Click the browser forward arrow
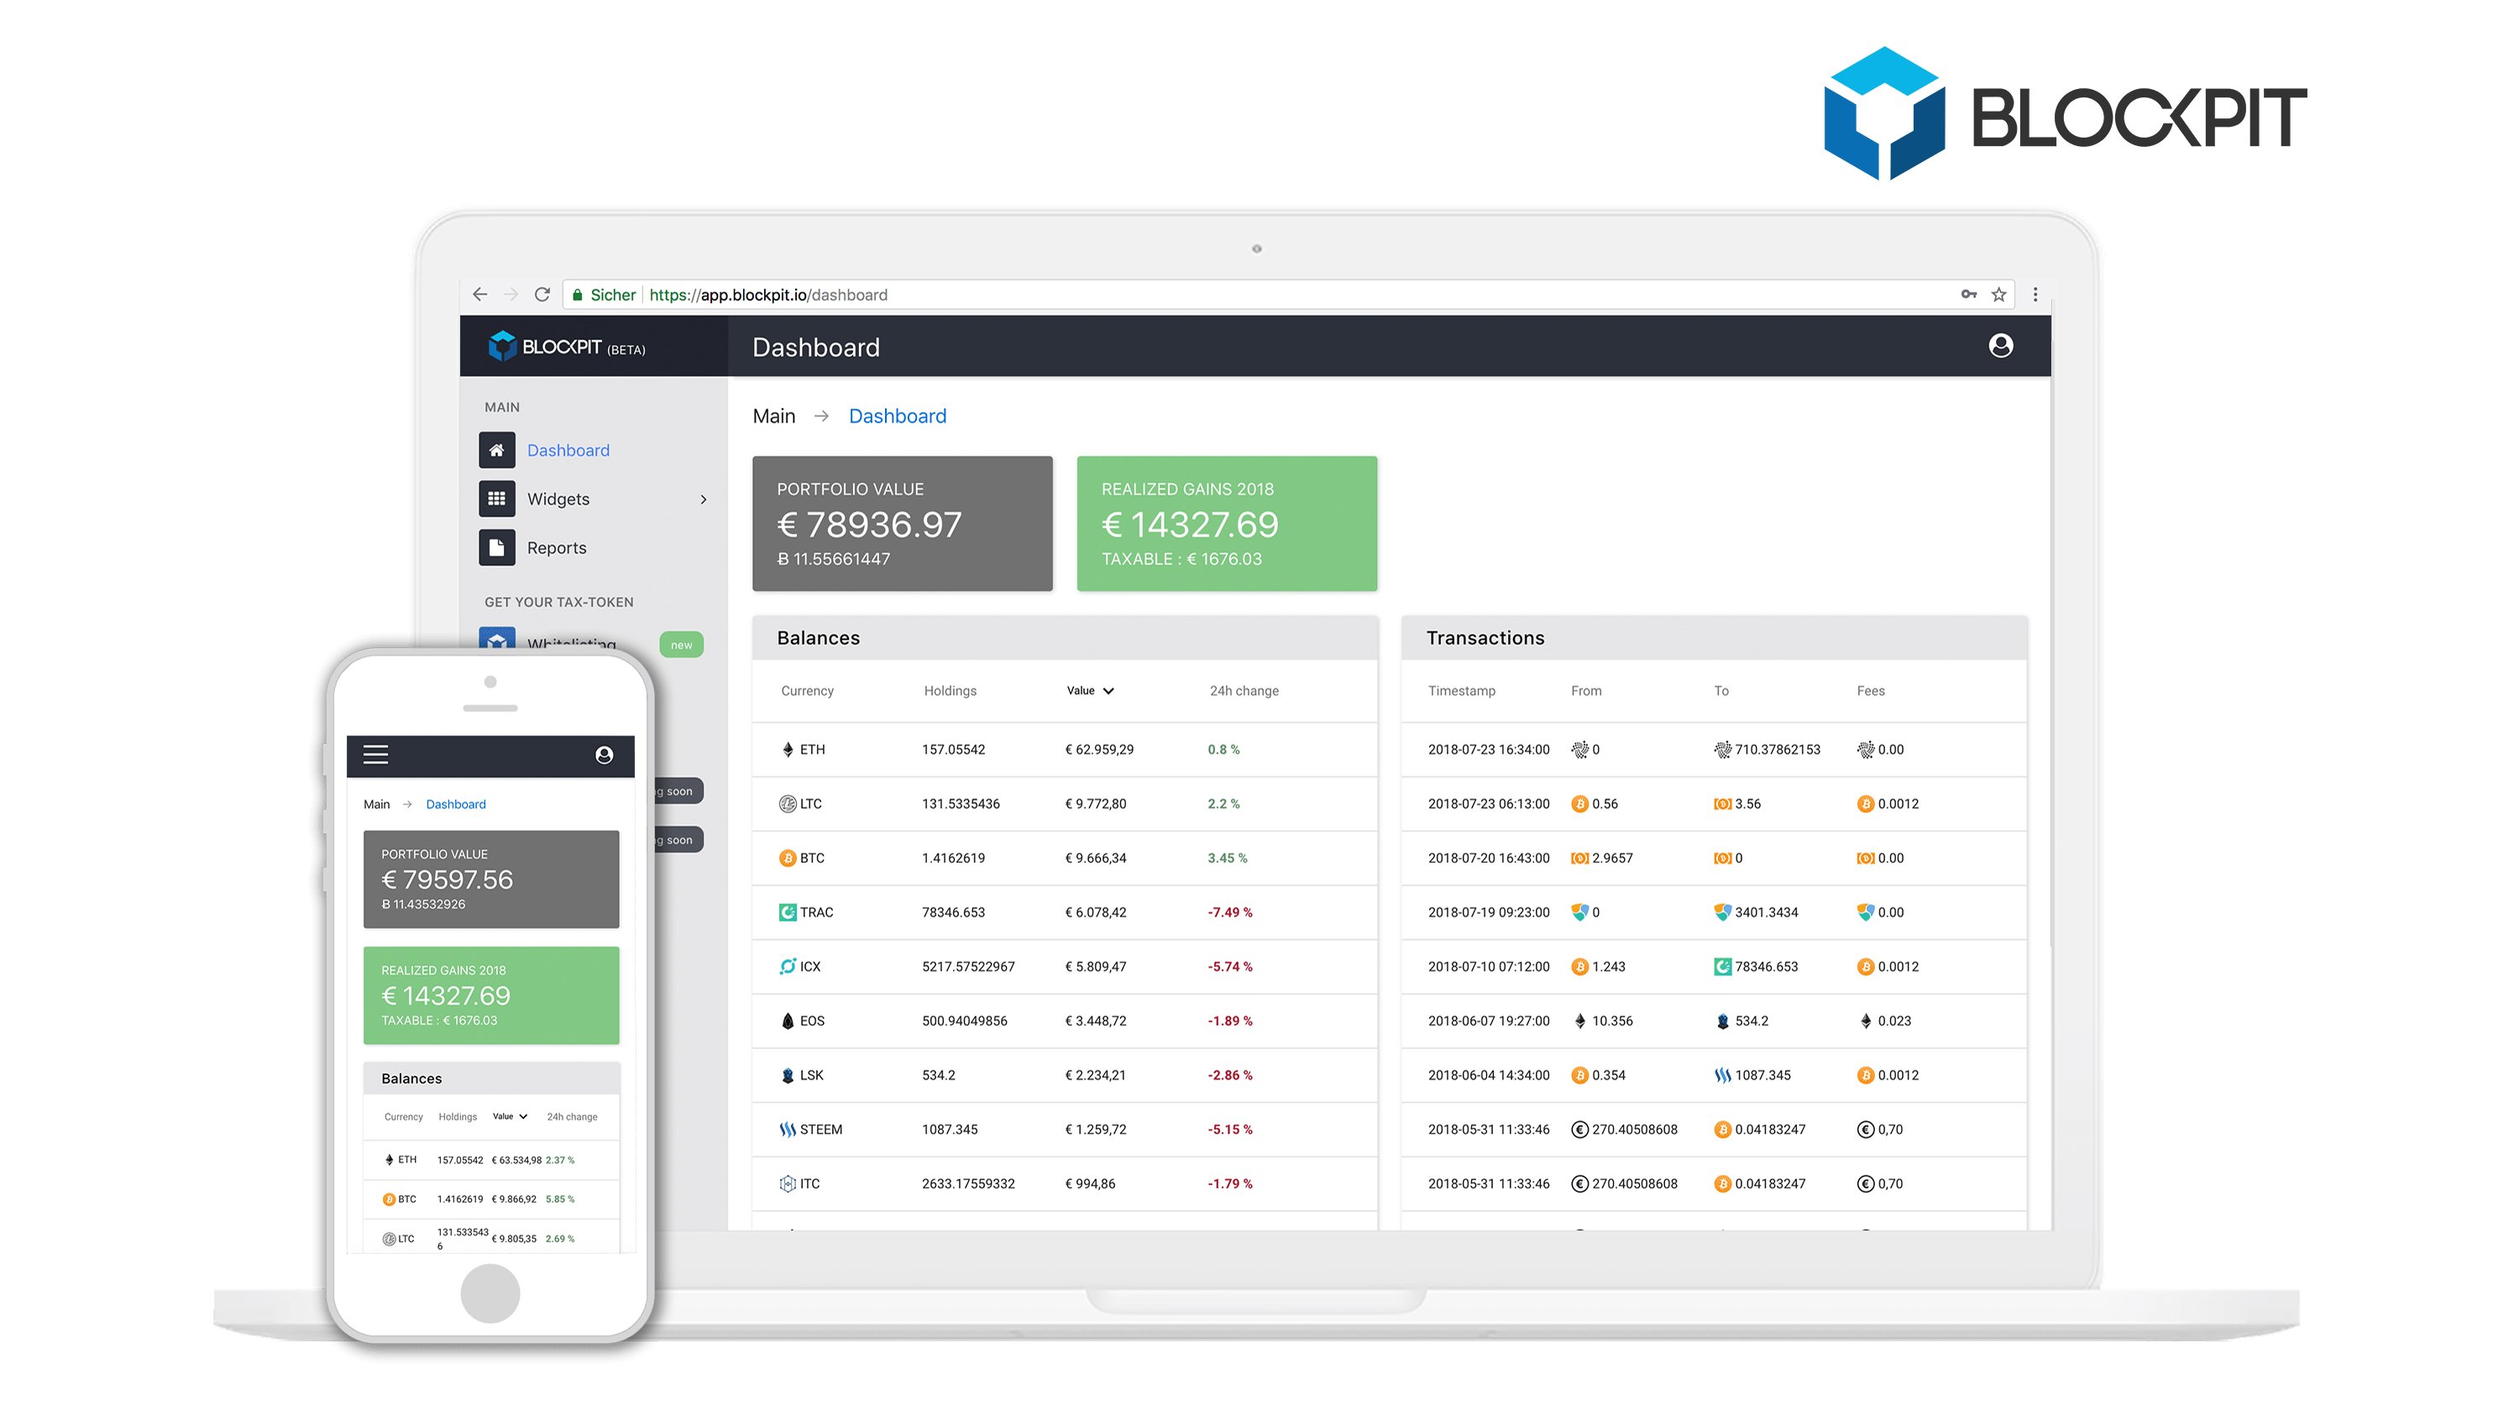 (x=511, y=294)
